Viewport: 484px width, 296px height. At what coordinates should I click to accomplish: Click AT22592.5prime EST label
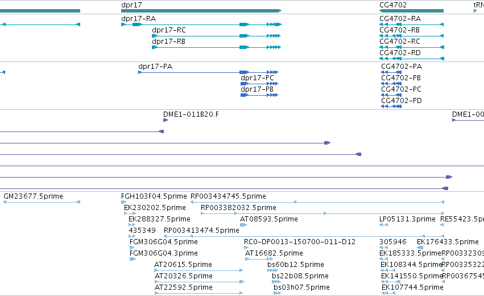click(x=184, y=287)
